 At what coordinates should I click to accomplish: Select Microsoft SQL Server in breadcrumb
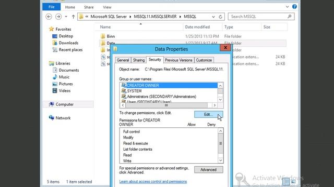coord(109,17)
